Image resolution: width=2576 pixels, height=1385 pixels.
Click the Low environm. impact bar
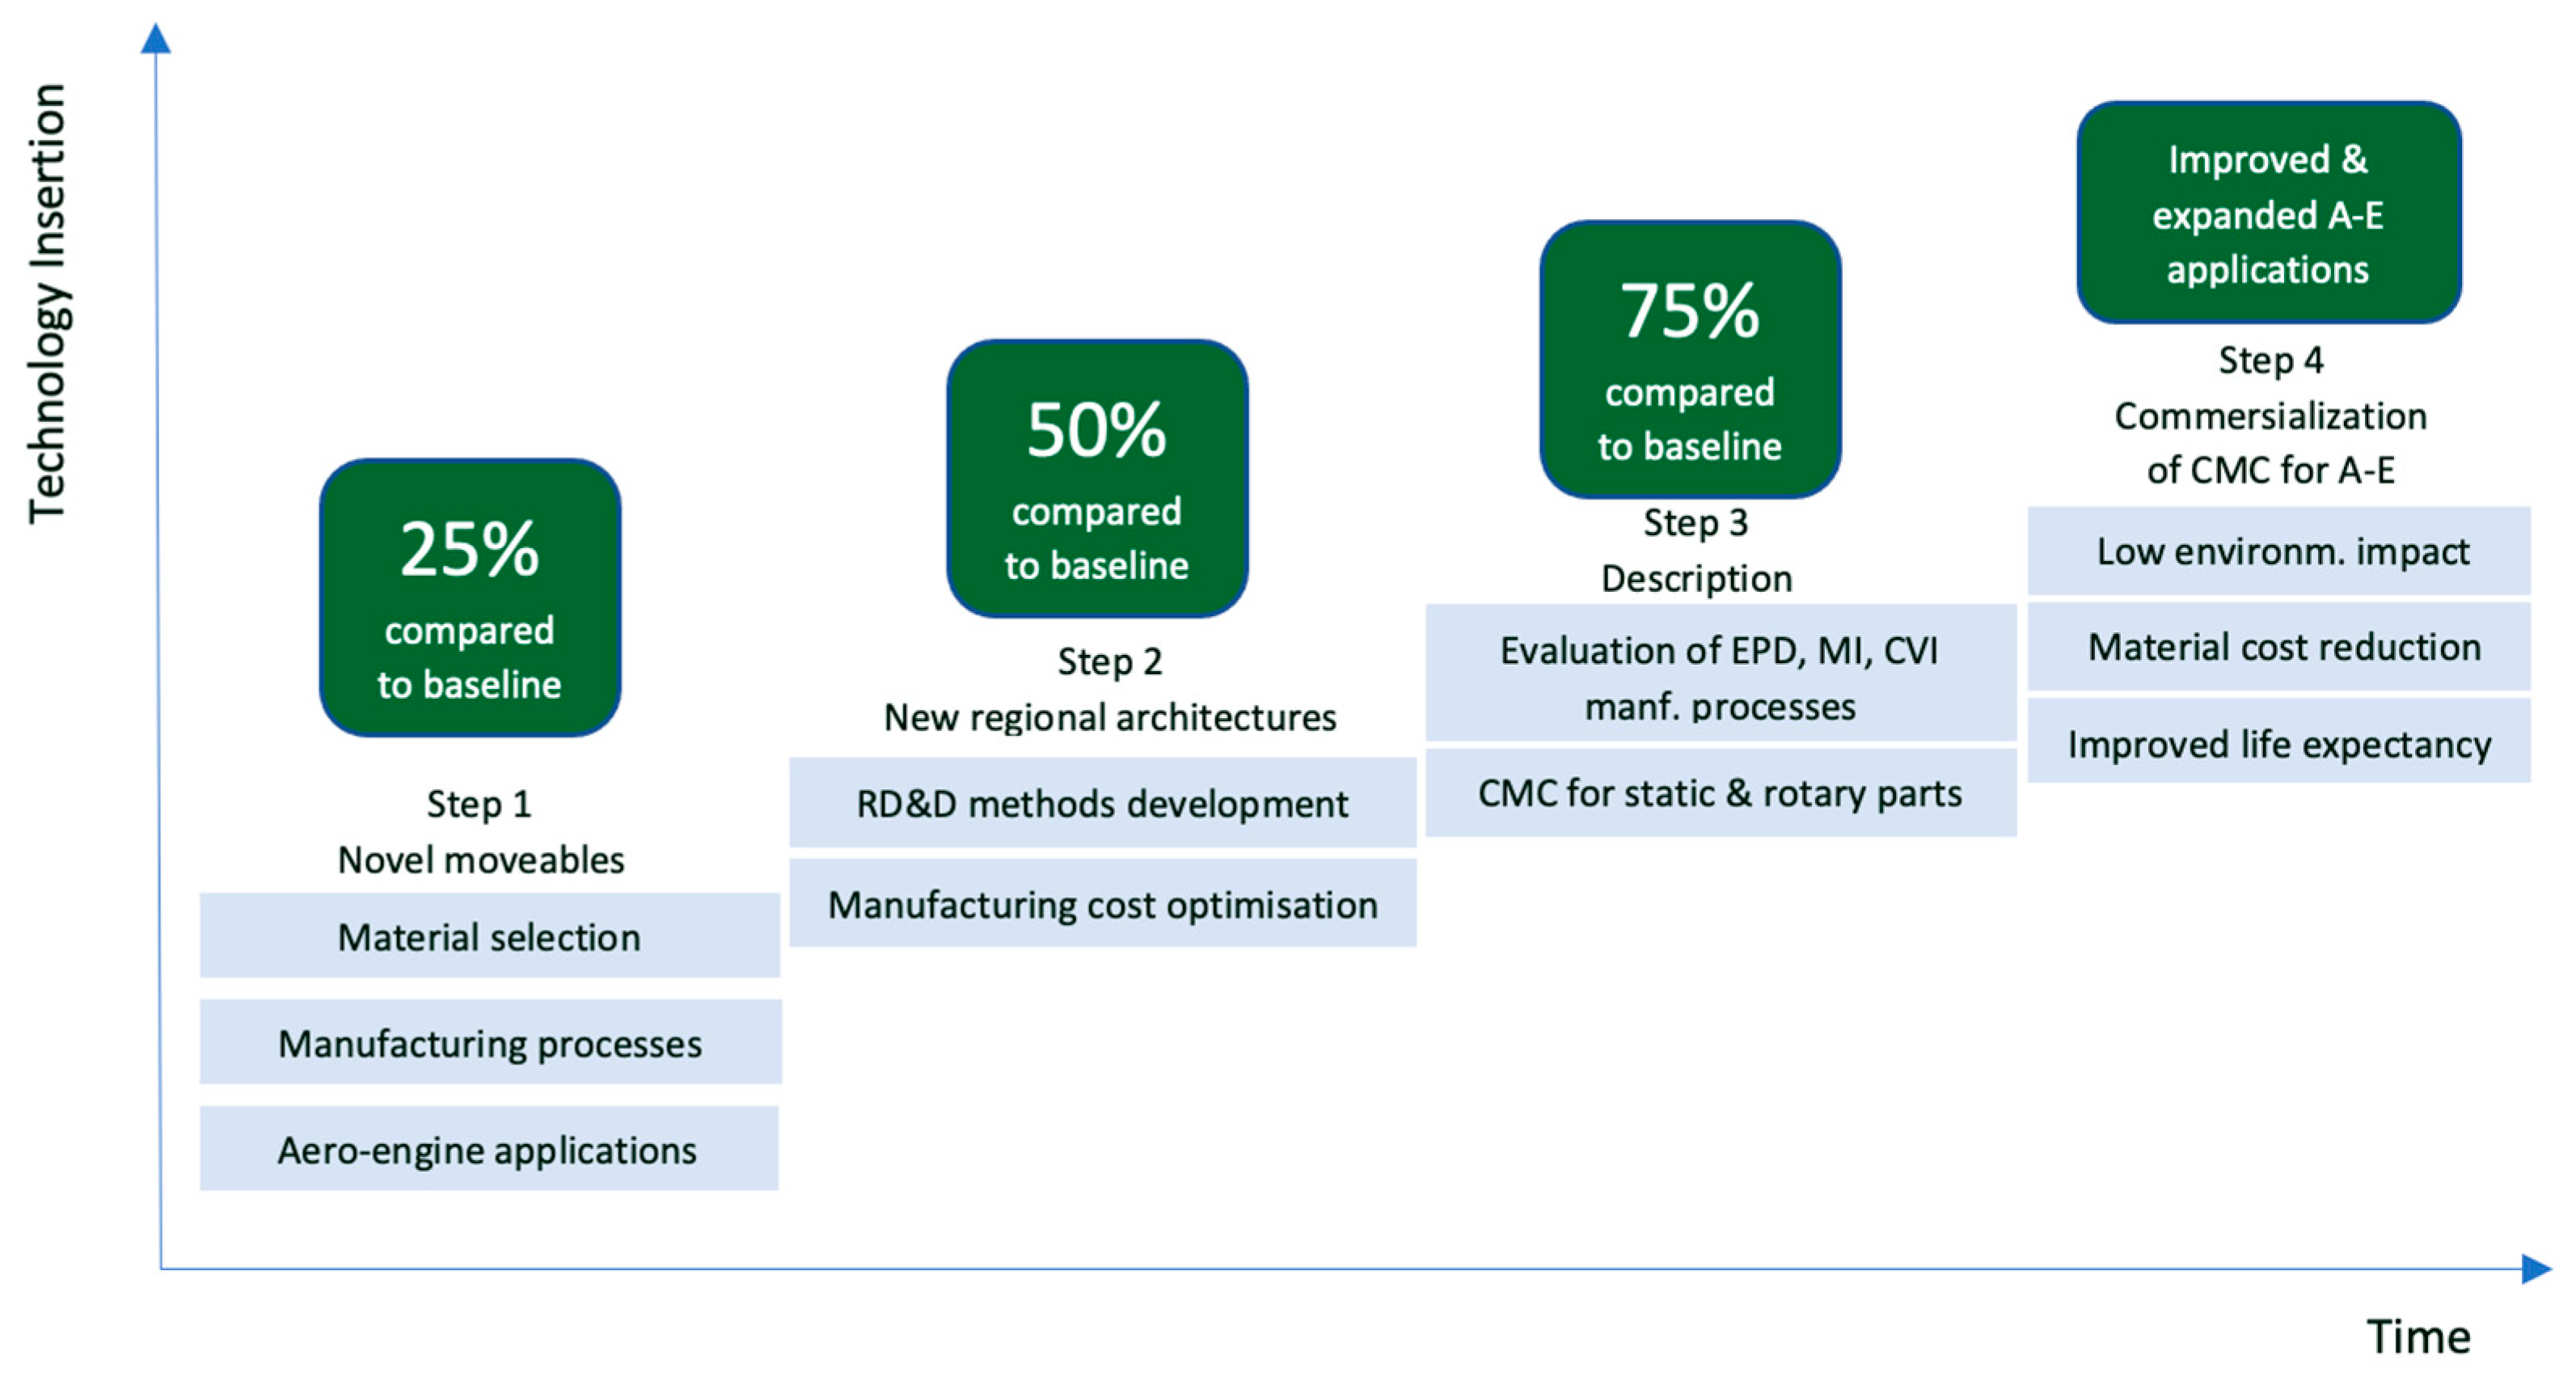pyautogui.click(x=2280, y=551)
